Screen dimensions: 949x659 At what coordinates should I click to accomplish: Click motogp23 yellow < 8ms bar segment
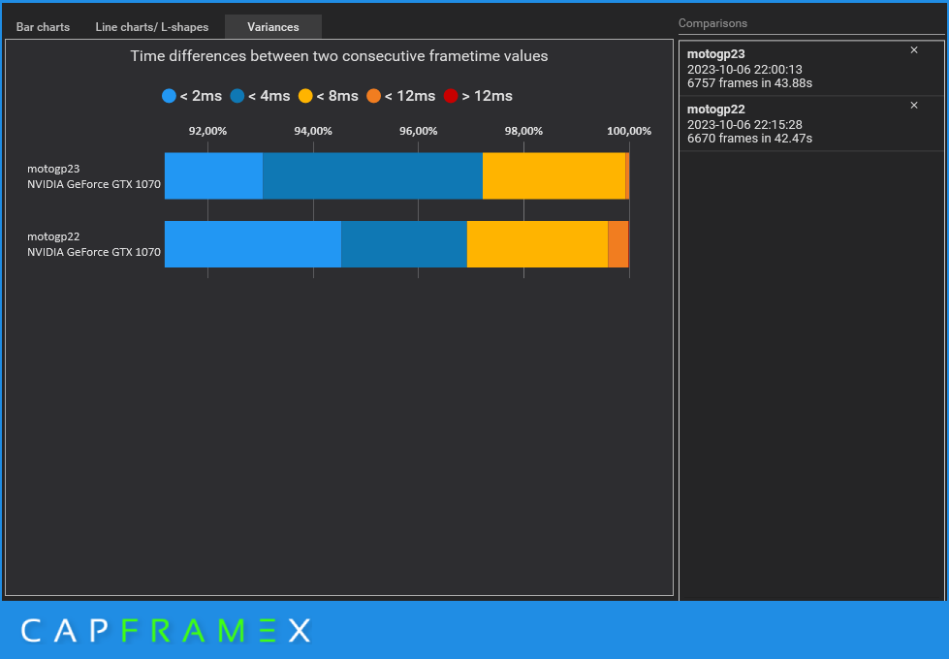tap(554, 175)
